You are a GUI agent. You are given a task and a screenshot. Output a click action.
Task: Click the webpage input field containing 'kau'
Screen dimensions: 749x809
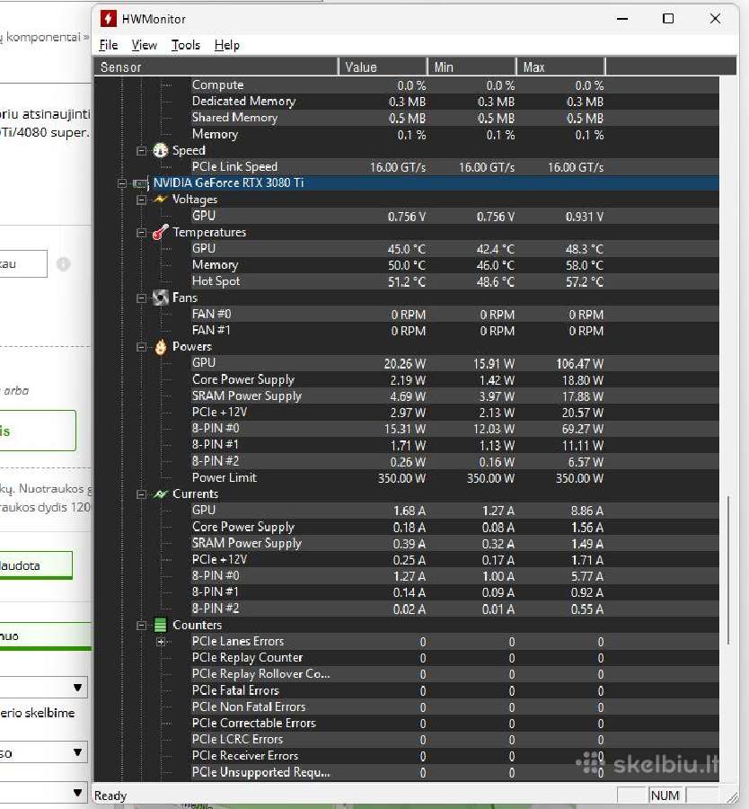[x=23, y=264]
